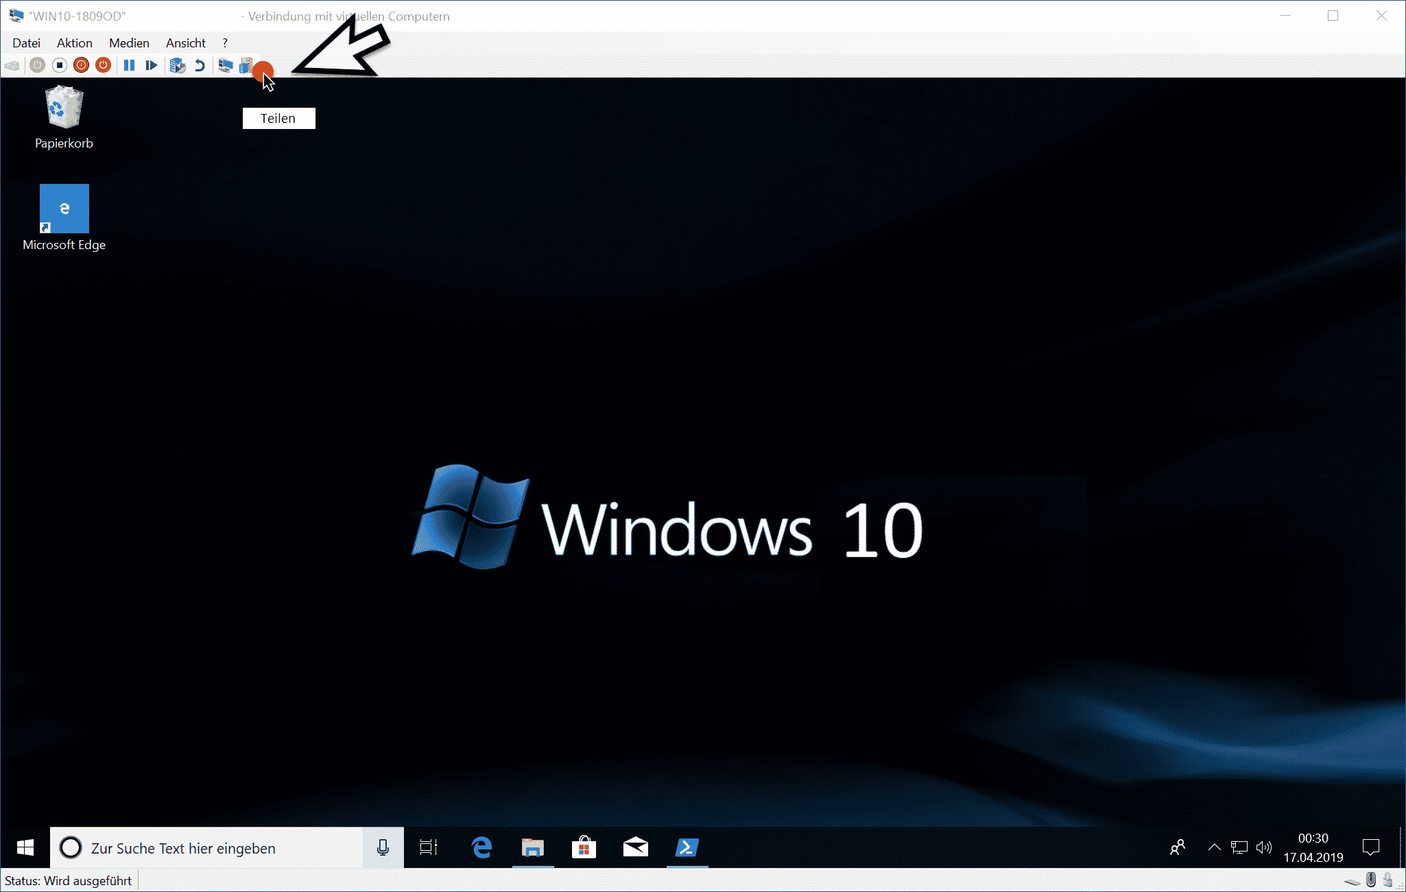Image resolution: width=1406 pixels, height=892 pixels.
Task: Open the People tray icon
Action: tap(1178, 848)
